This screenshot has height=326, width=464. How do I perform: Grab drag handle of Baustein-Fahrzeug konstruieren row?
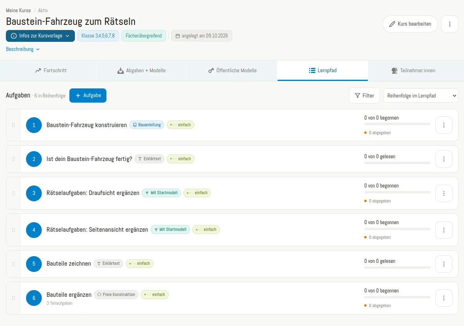(x=13, y=125)
